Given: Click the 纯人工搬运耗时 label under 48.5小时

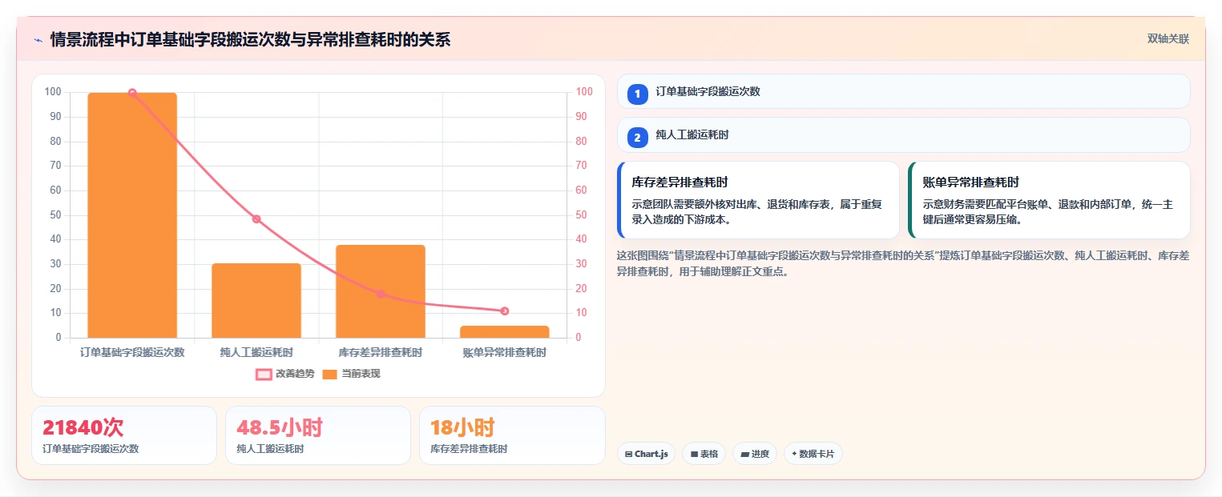Looking at the screenshot, I should click(x=270, y=449).
